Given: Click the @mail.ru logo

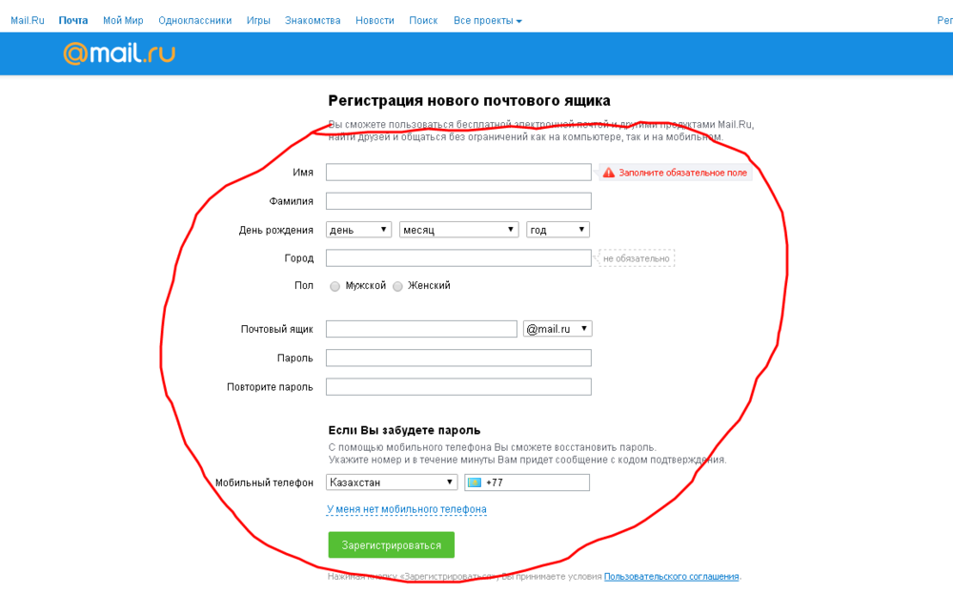Looking at the screenshot, I should click(x=119, y=53).
